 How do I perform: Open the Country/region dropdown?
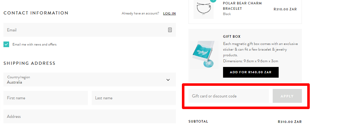pos(90,80)
